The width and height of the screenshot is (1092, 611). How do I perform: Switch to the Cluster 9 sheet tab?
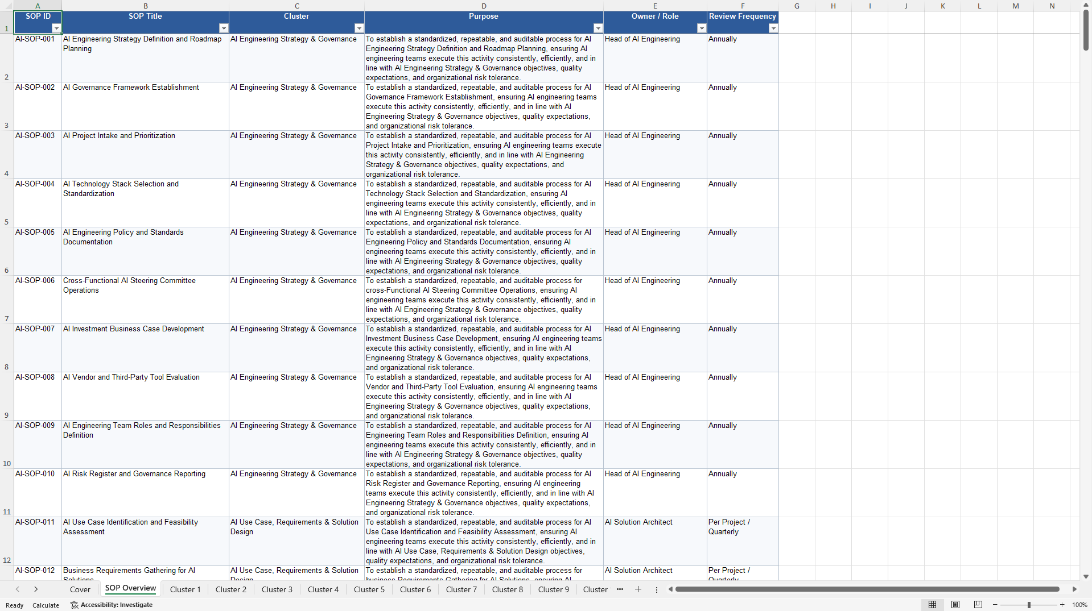[554, 589]
